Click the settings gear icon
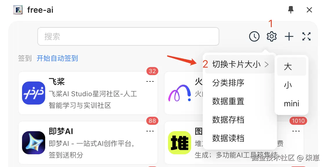Viewport: 325px width, 167px height. (271, 36)
